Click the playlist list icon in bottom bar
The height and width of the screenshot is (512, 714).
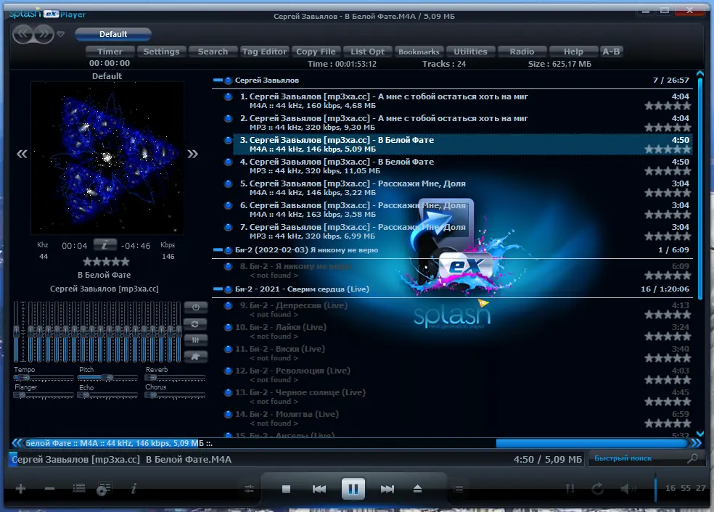click(x=458, y=489)
